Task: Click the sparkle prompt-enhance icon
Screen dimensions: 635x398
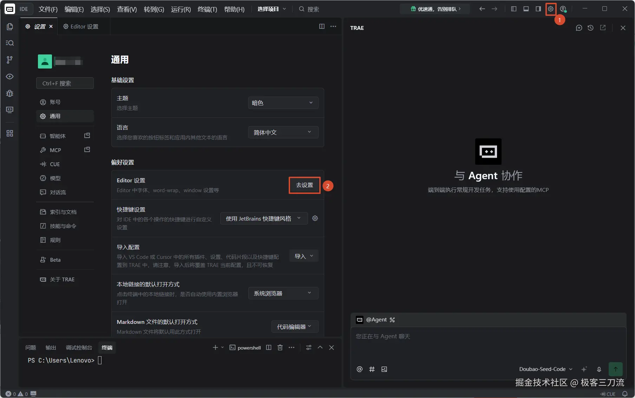Action: pos(584,369)
